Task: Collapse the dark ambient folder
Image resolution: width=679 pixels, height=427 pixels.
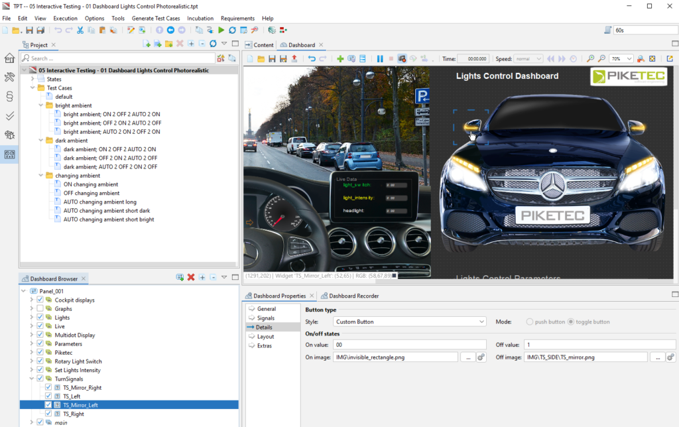Action: 41,141
